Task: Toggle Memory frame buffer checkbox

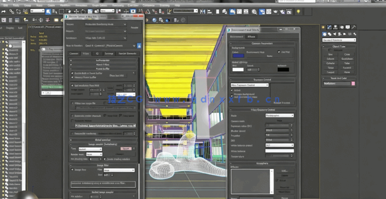Action: pyautogui.click(x=72, y=77)
